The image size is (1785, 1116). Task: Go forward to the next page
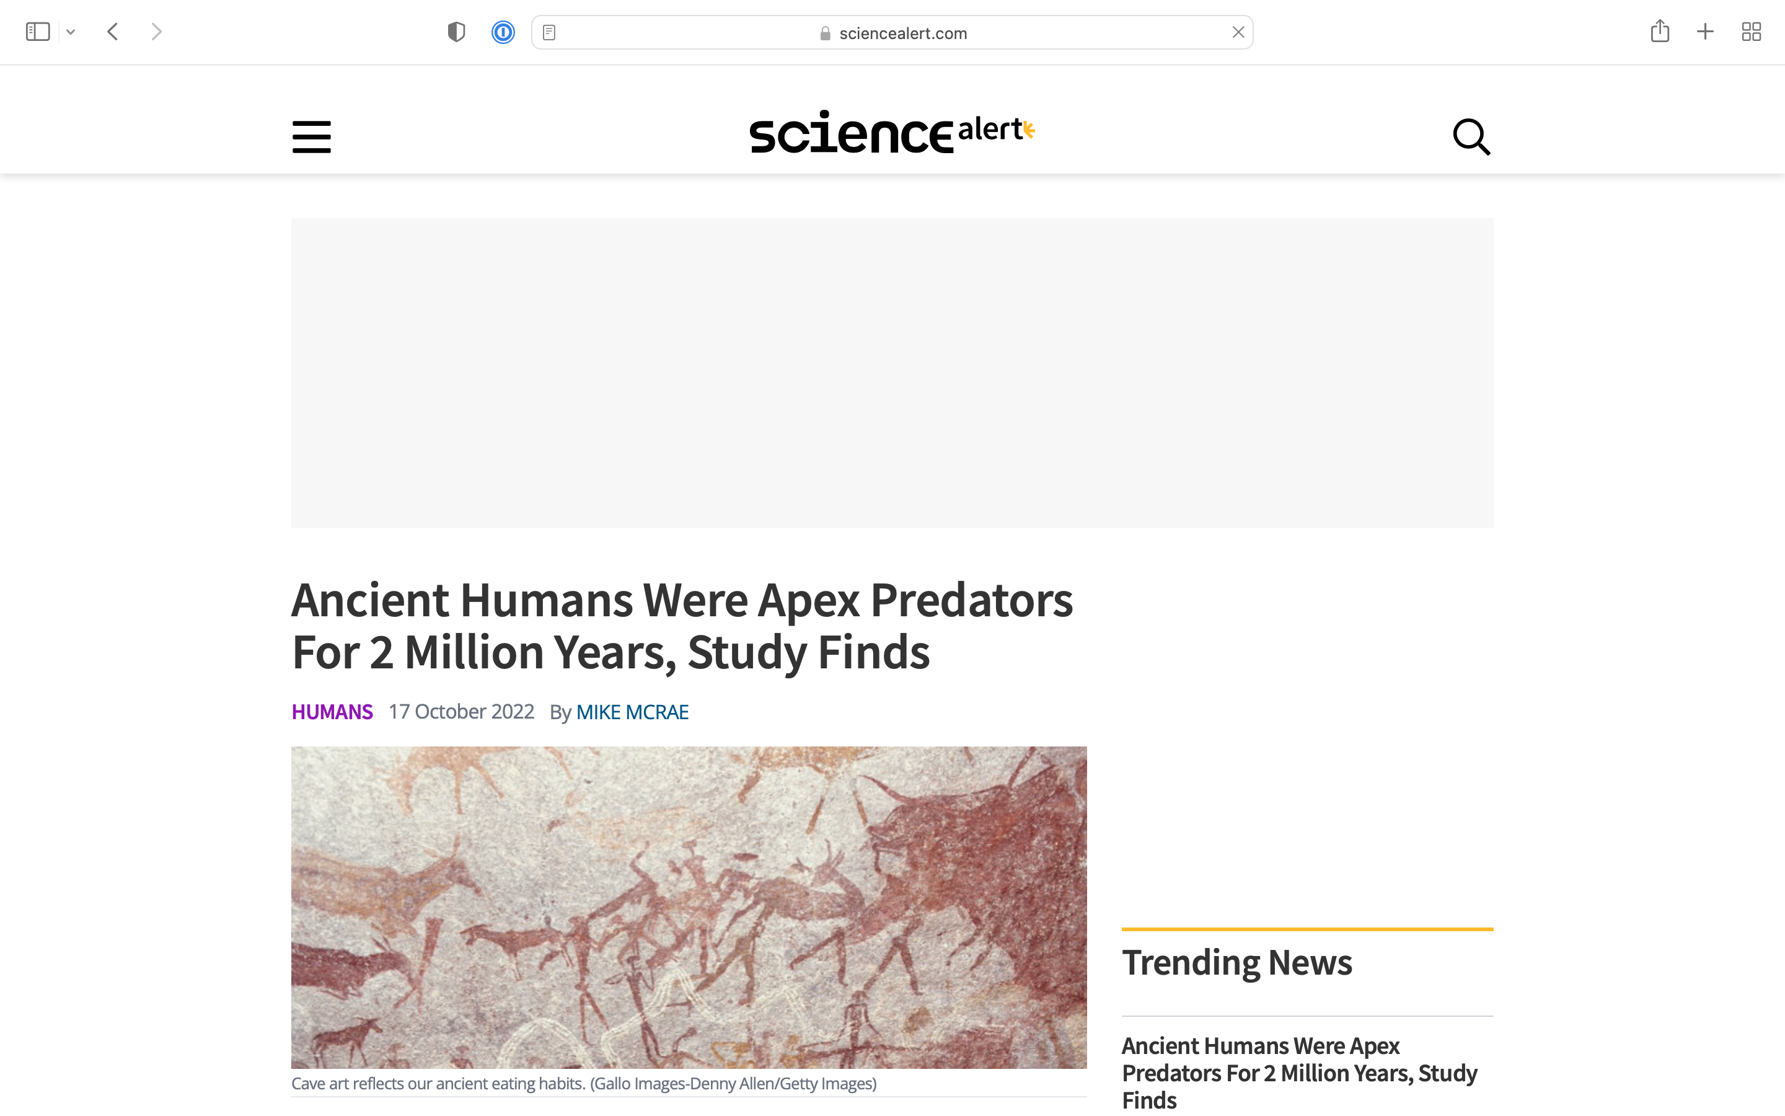coord(156,32)
